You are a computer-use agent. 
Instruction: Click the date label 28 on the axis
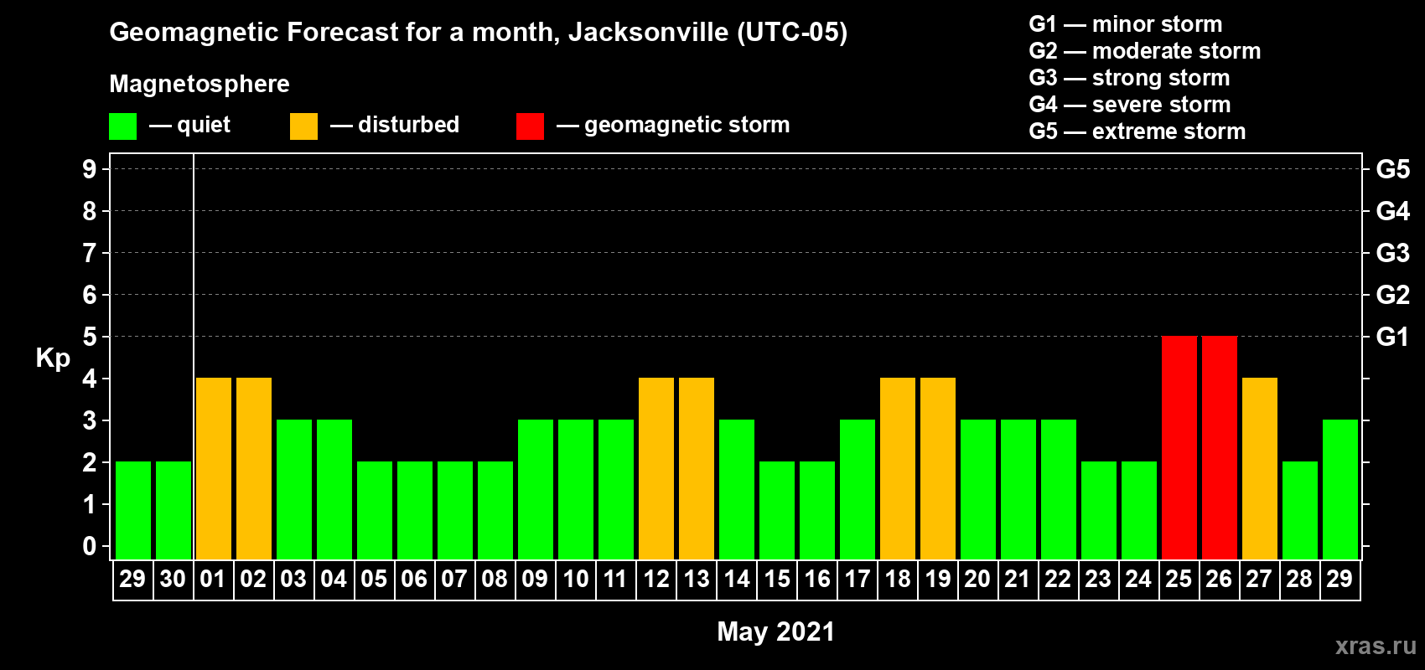click(x=1299, y=580)
